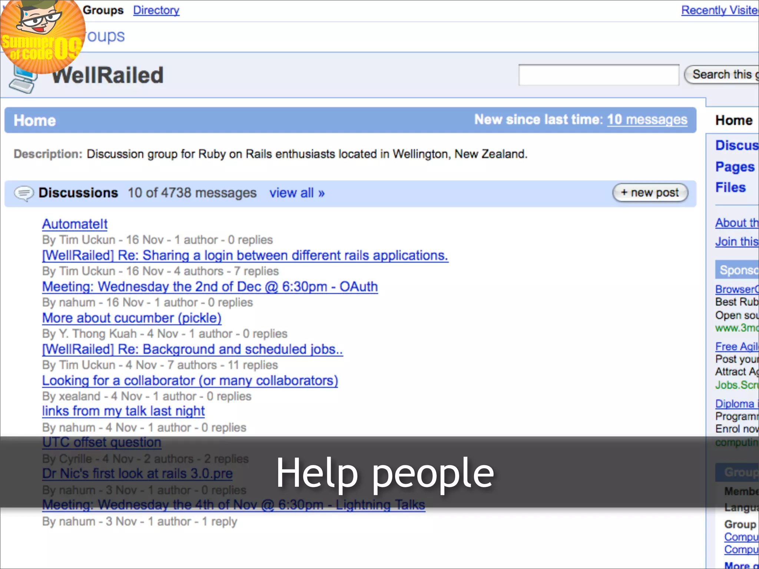This screenshot has width=759, height=569.
Task: Click 'By Tim Uckun - 16 Nov - 1 author - 0 replies'
Action: pyautogui.click(x=157, y=240)
